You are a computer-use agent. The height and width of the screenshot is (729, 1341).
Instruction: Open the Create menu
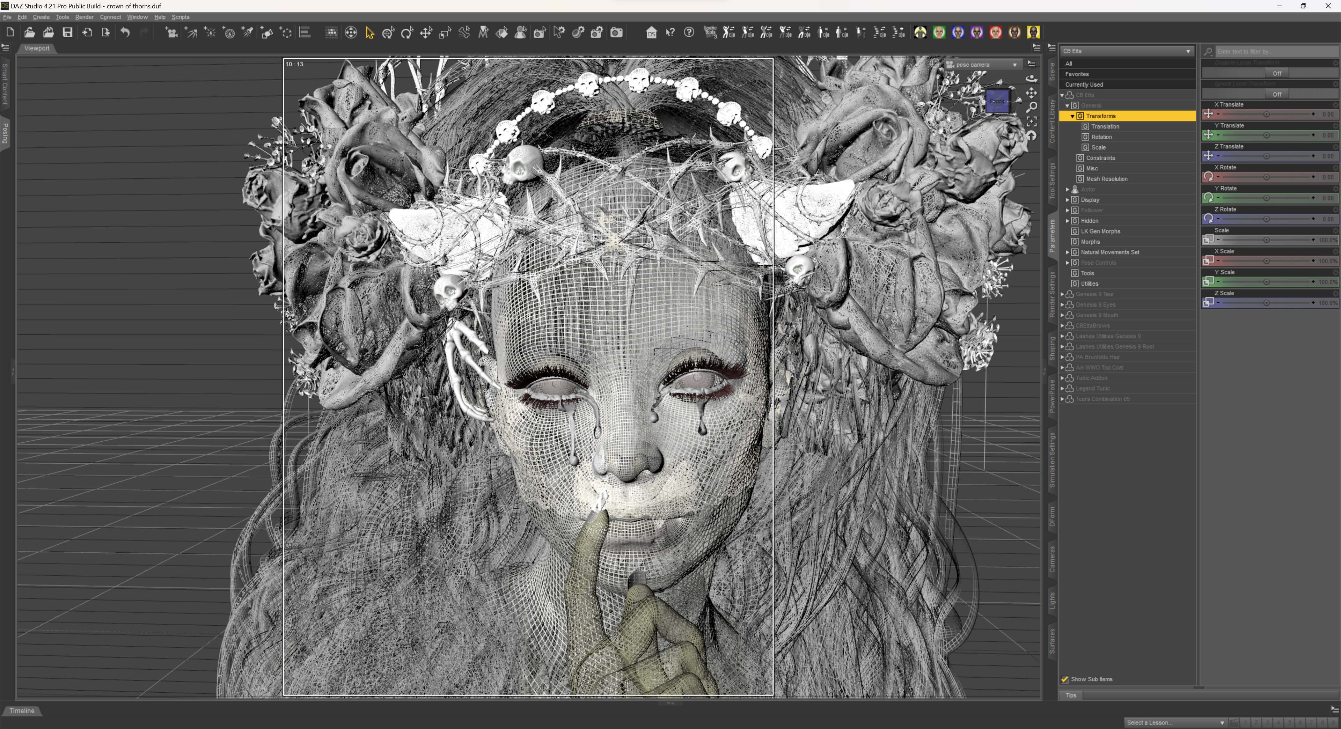pyautogui.click(x=41, y=17)
